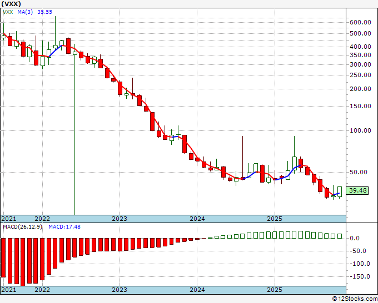This screenshot has width=378, height=303.
Task: Click the 2025 label on MACD timeline
Action: (275, 290)
